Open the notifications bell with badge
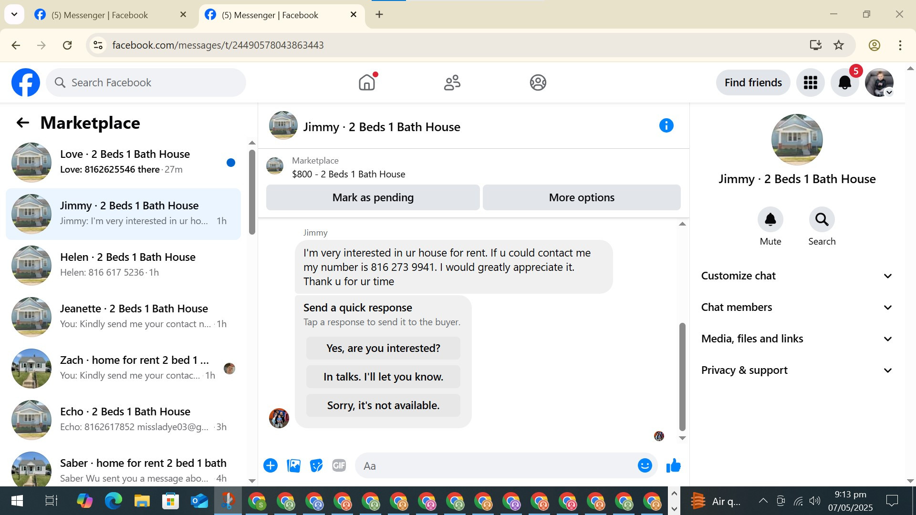This screenshot has width=916, height=515. pyautogui.click(x=844, y=82)
